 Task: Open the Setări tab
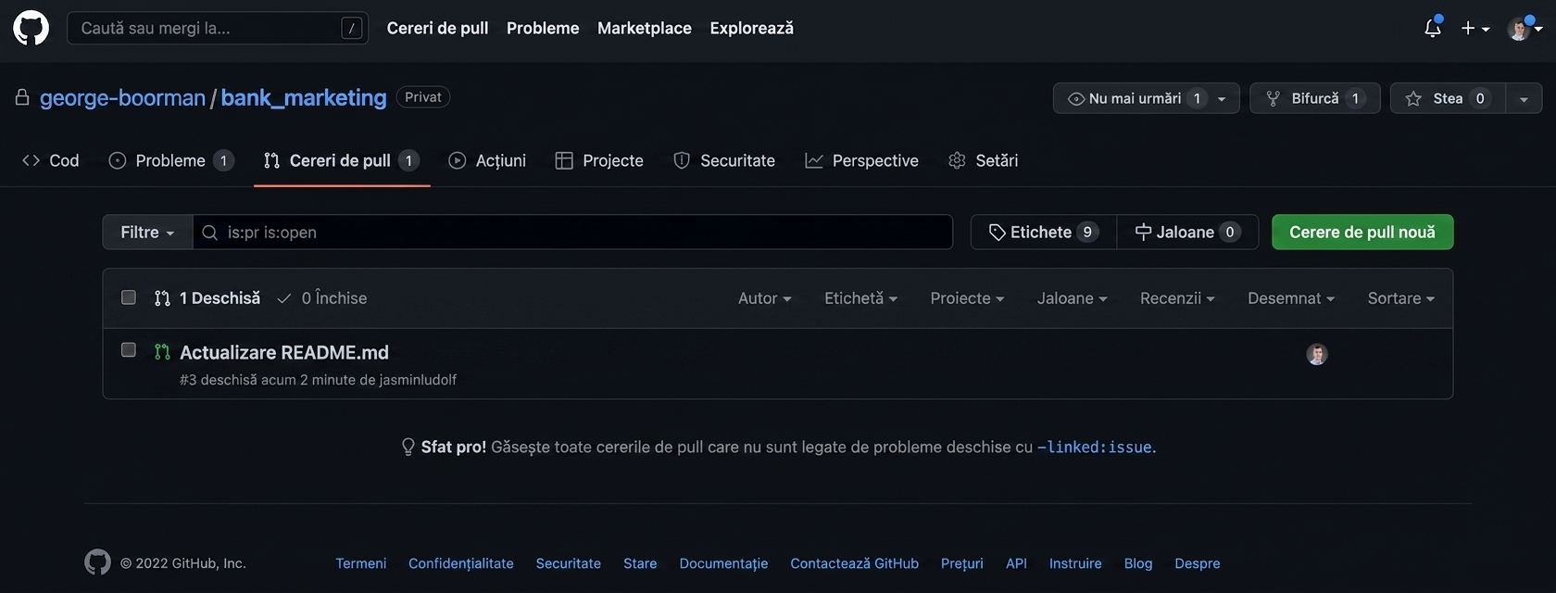(x=984, y=160)
